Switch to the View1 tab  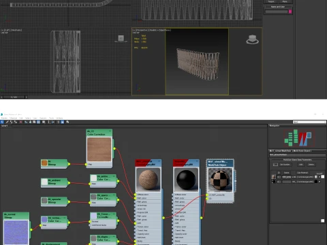[x=5, y=126]
